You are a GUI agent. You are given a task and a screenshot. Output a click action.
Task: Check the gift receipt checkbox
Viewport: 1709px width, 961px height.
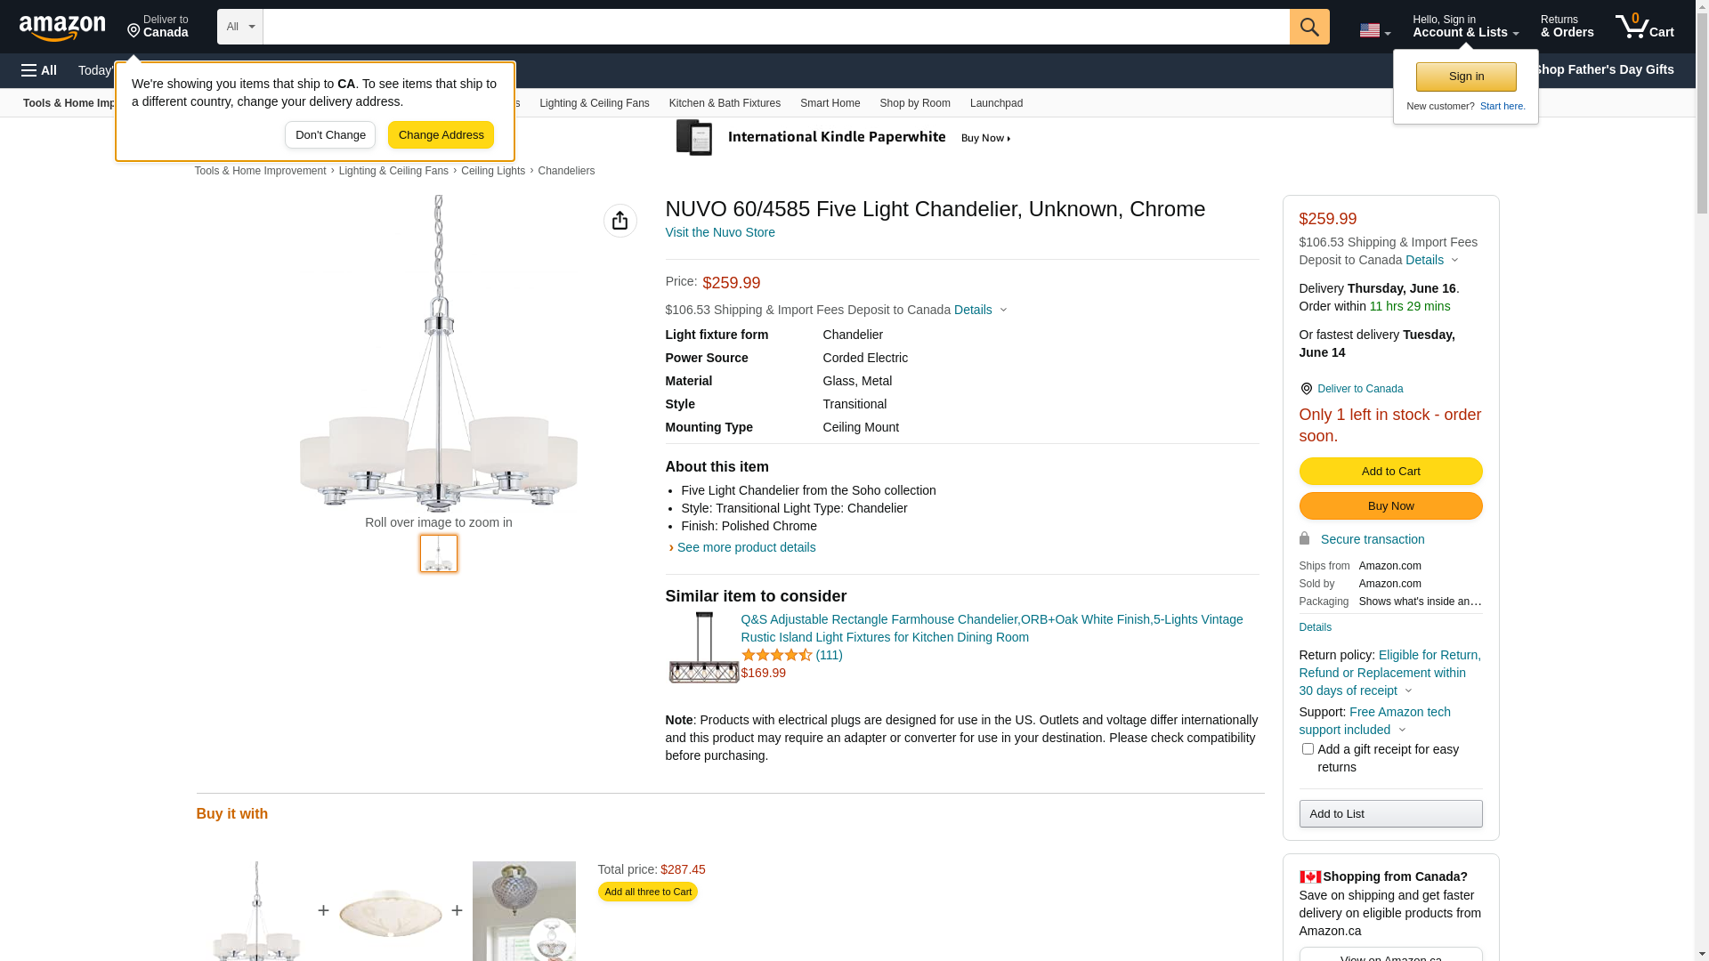pyautogui.click(x=1308, y=749)
